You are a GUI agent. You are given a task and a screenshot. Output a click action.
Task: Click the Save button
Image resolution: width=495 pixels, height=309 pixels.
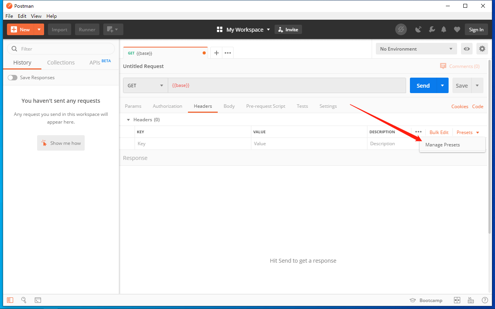[462, 85]
